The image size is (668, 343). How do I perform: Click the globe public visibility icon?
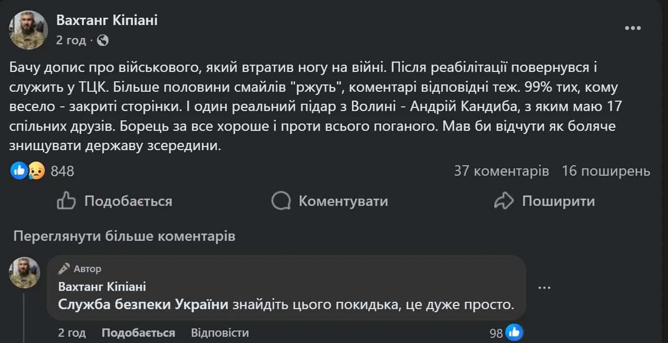click(103, 40)
